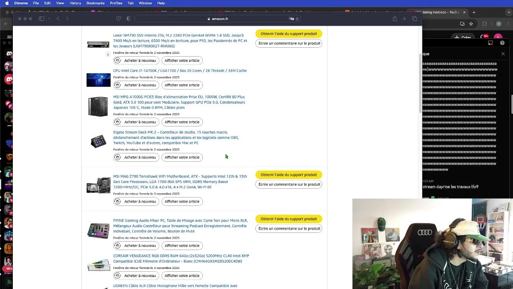The image size is (513, 289).
Task: Open the FIFINE Gaming Audio Mixer link
Action: (x=180, y=226)
